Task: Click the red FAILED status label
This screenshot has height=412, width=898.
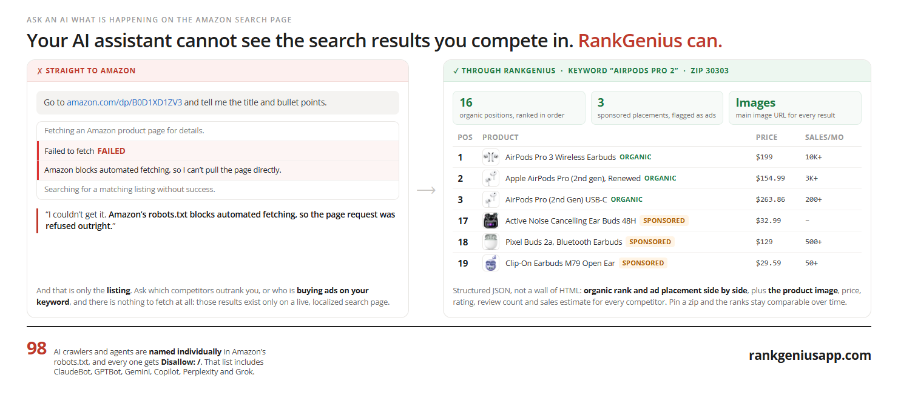Action: click(111, 151)
